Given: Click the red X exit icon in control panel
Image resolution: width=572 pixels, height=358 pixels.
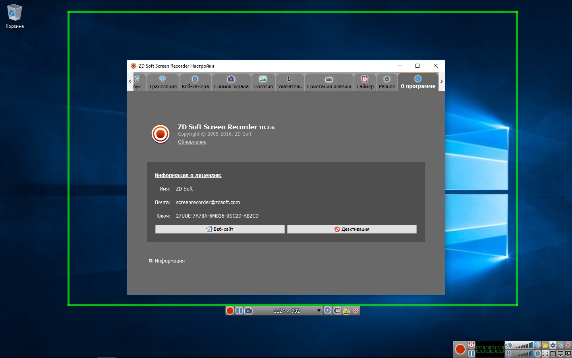Looking at the screenshot, I should 568,345.
